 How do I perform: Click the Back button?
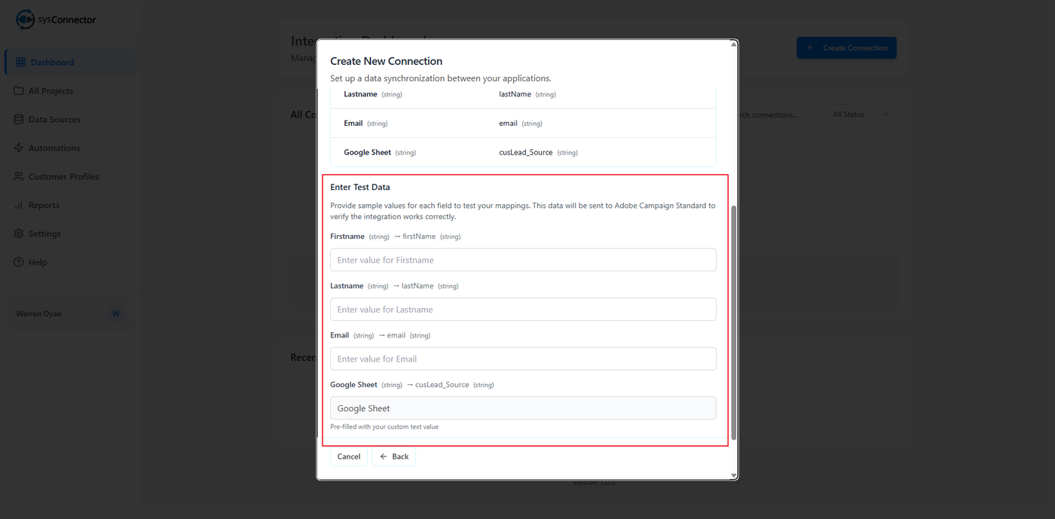pos(393,456)
